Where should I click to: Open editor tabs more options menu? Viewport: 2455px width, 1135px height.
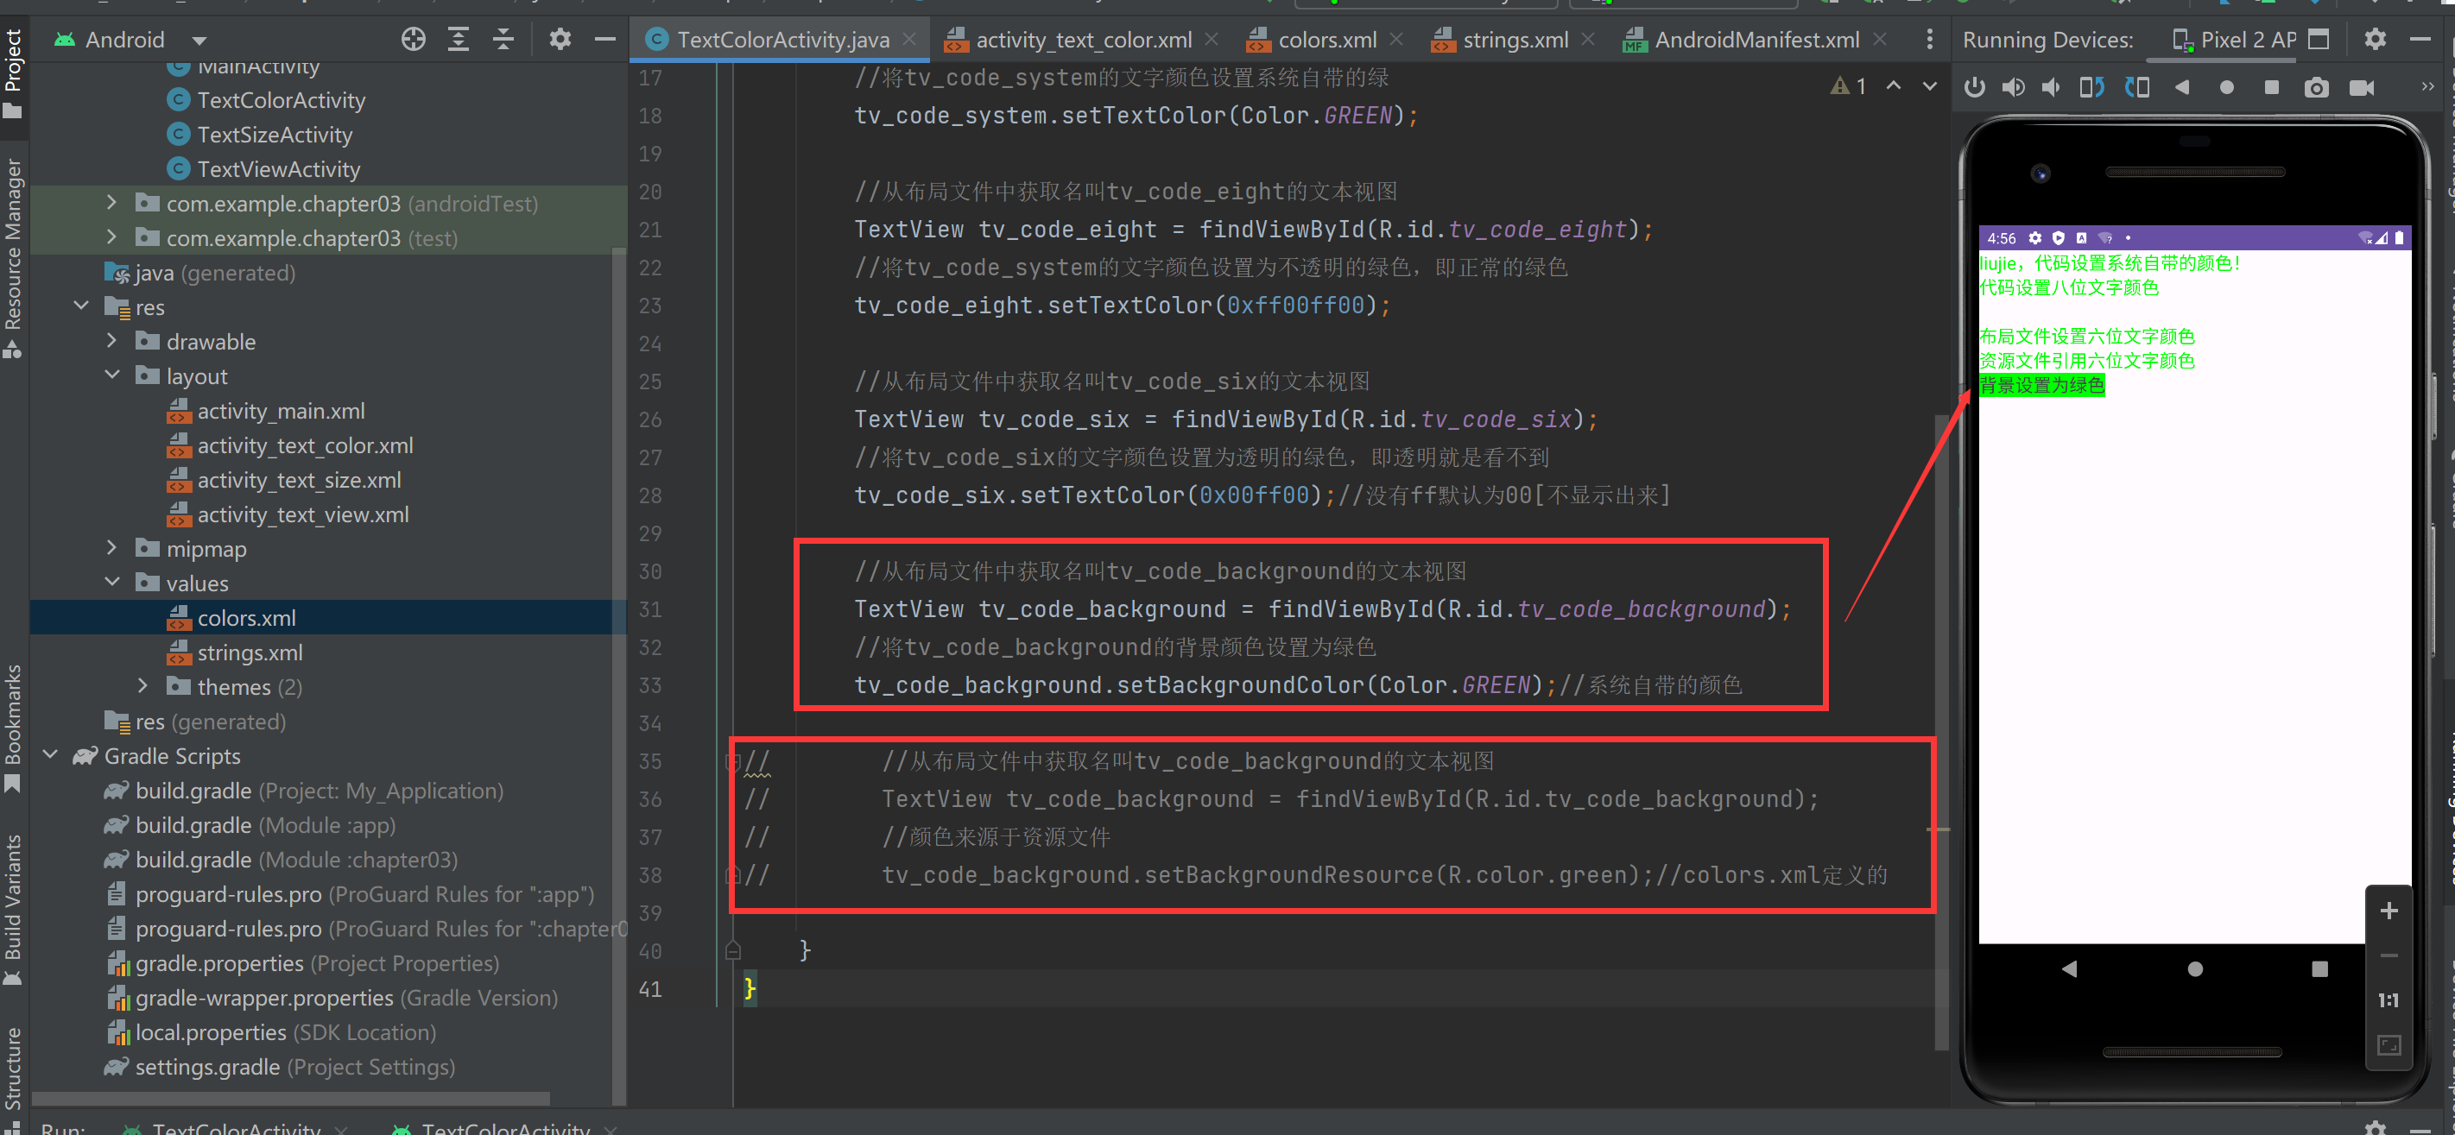tap(1929, 39)
